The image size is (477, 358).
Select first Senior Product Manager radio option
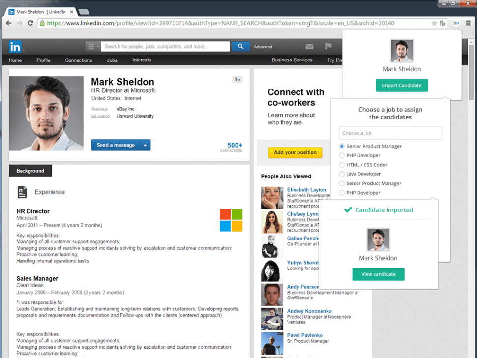[x=342, y=147]
